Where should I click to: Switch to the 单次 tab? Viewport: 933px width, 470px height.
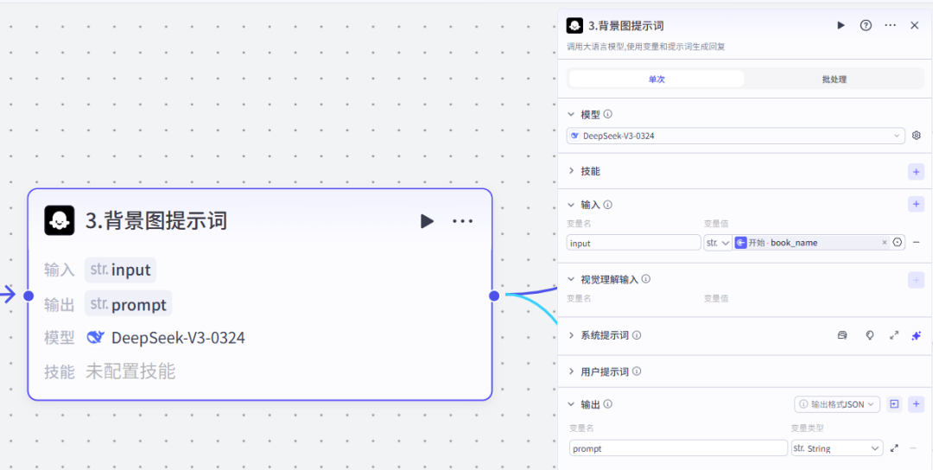coord(657,79)
